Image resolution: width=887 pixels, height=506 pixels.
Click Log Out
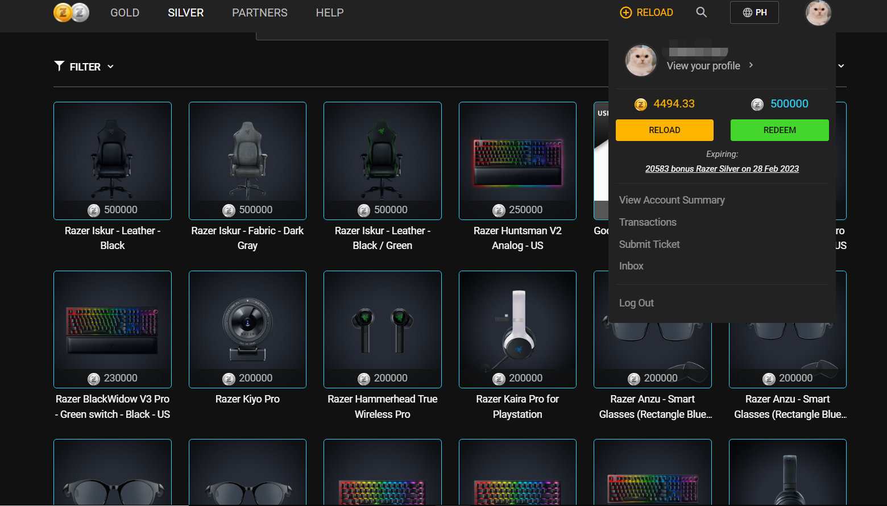(636, 303)
